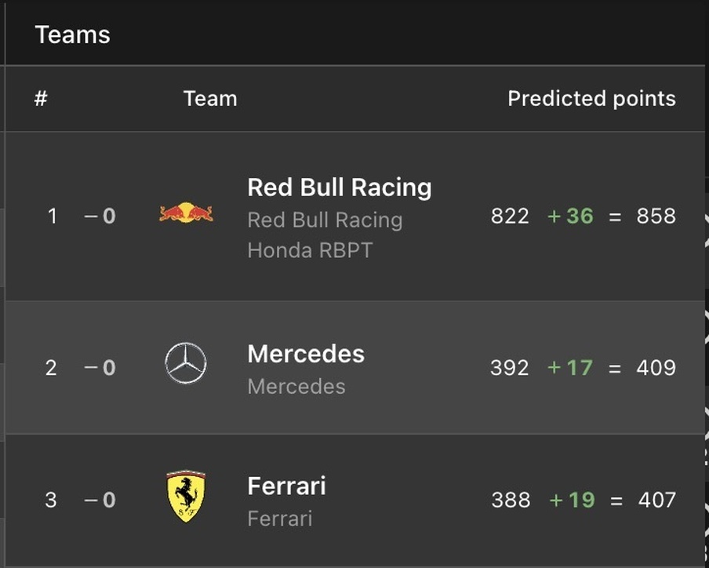
Task: Click the Honda RBPT engine subtitle
Action: [x=311, y=250]
